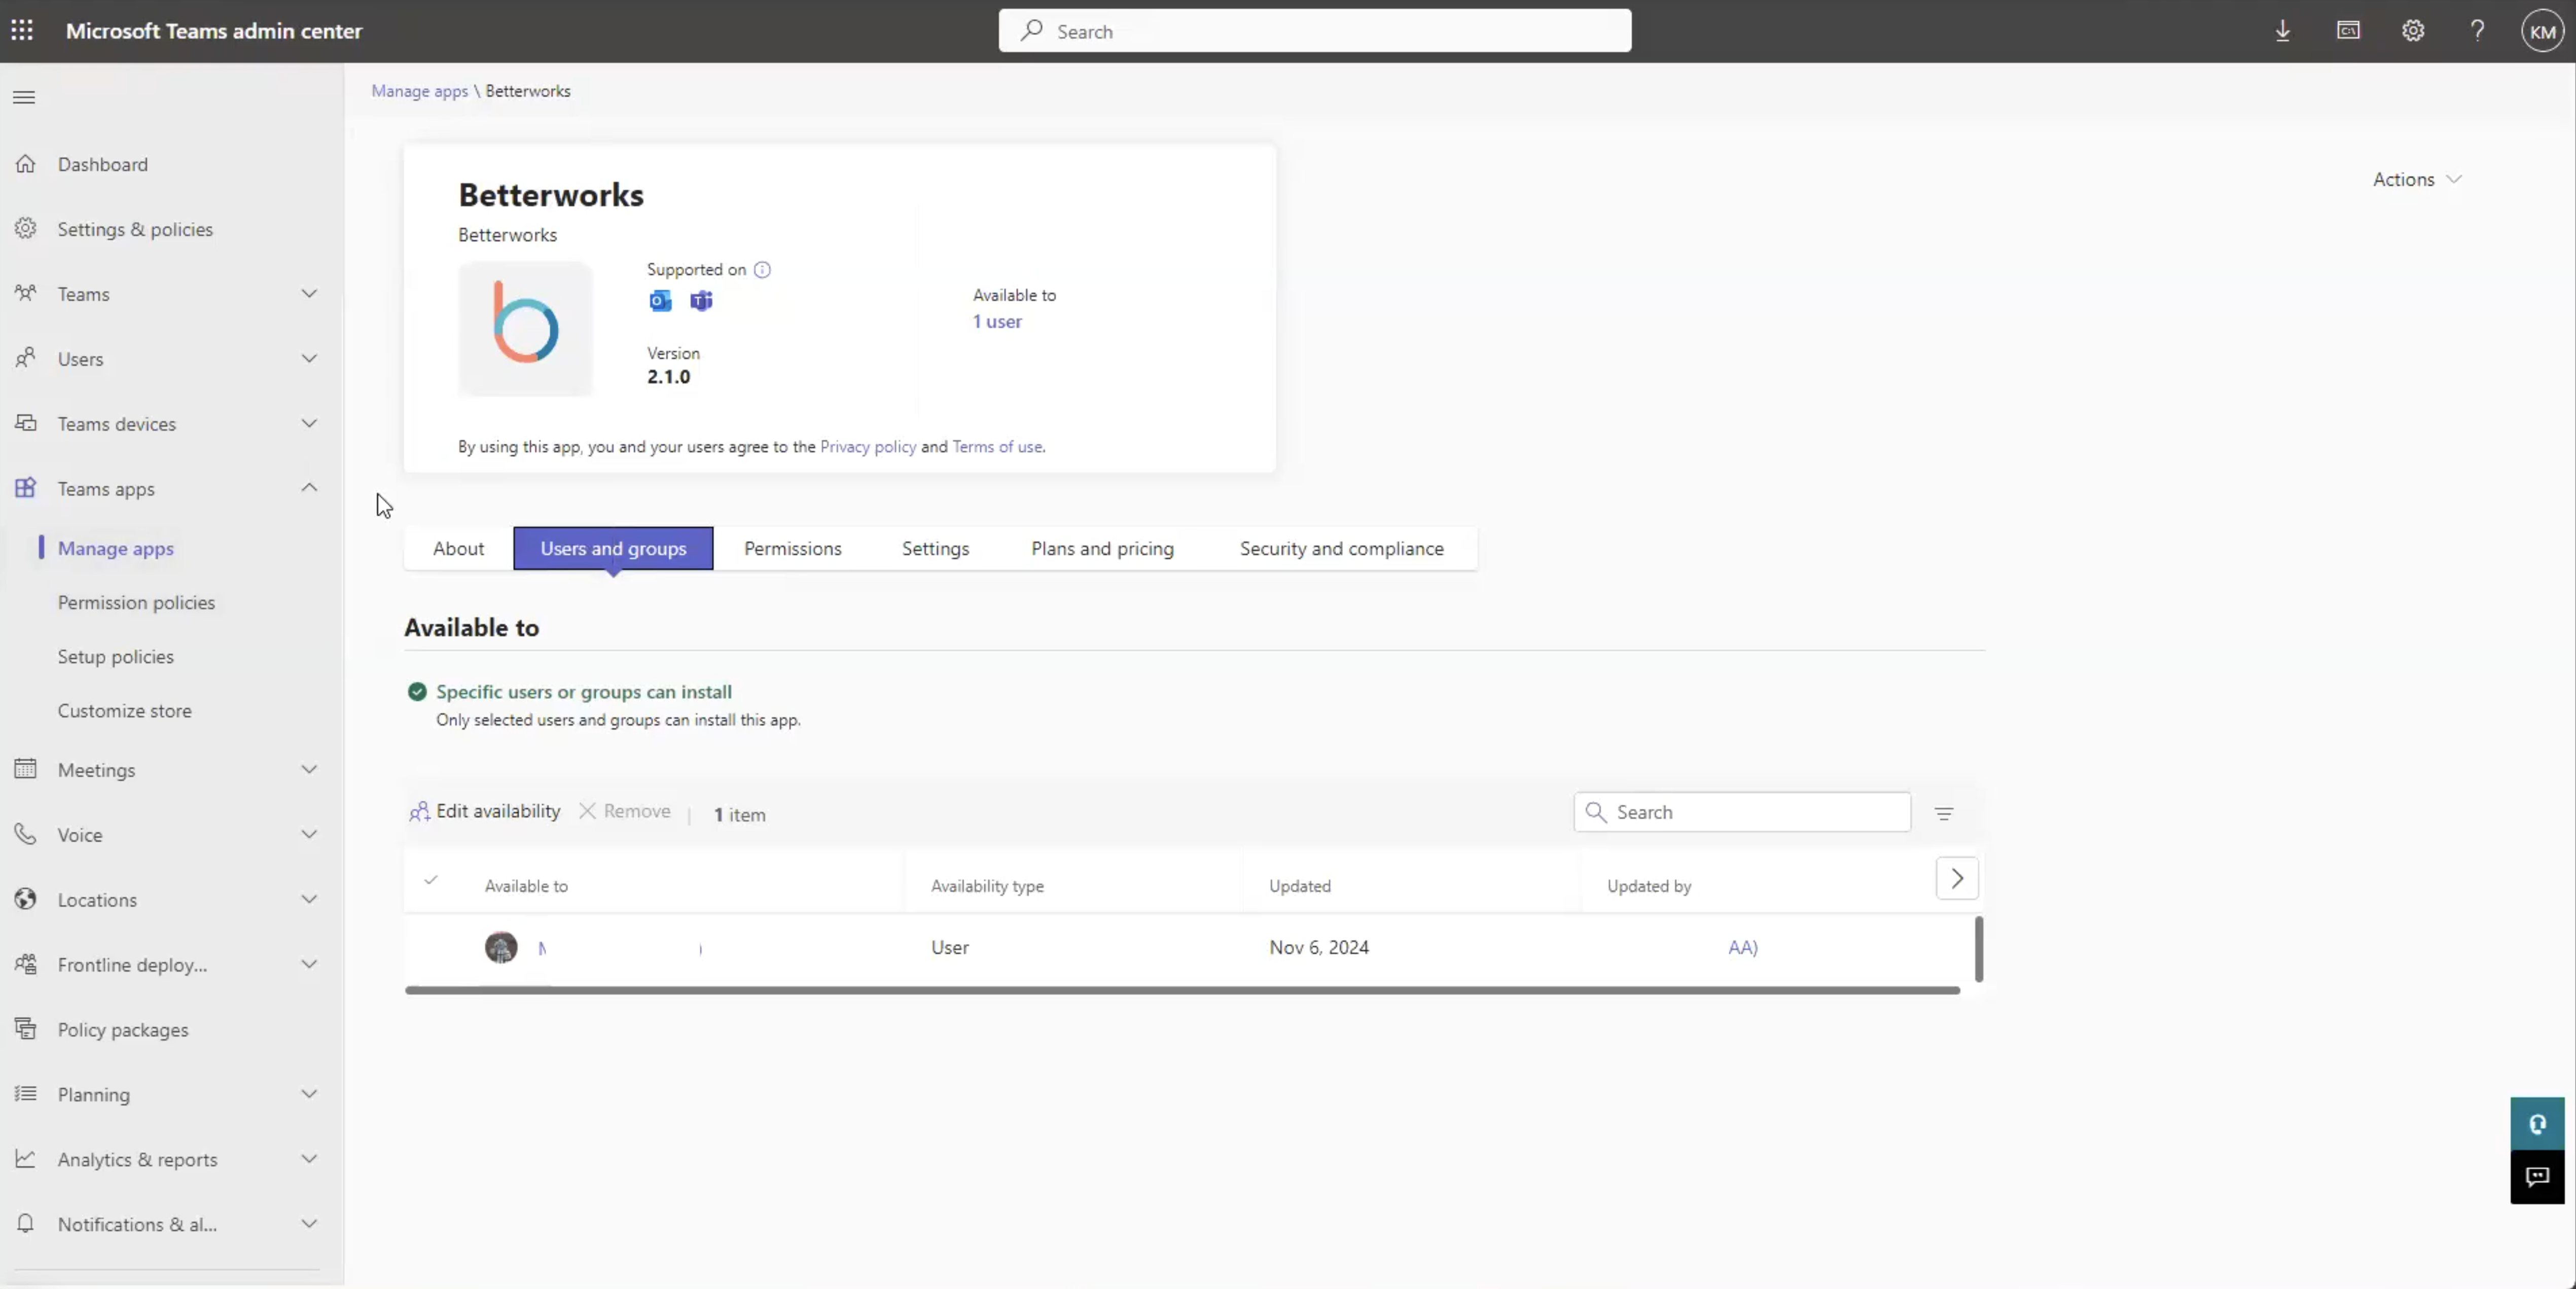The image size is (2576, 1289).
Task: Click the Analytics & reports chart icon
Action: 26,1159
